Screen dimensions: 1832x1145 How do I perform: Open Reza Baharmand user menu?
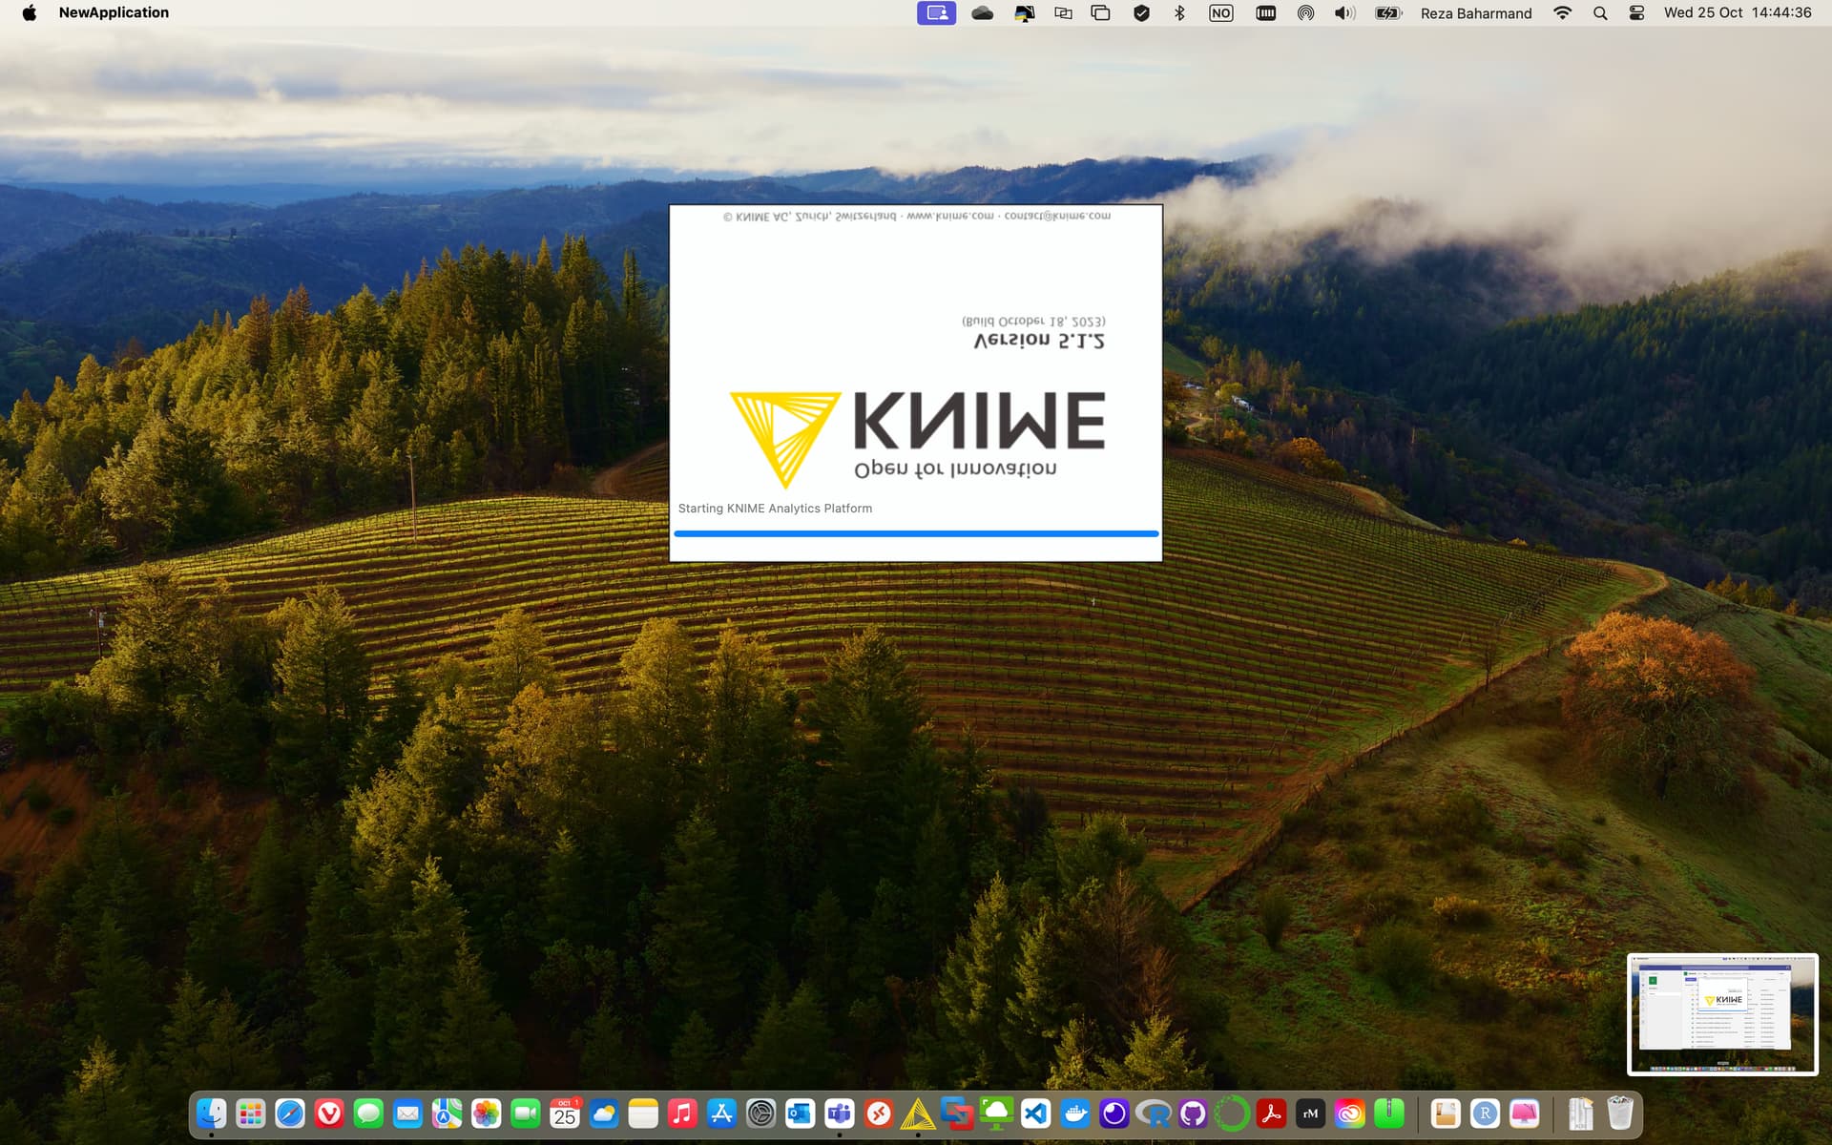click(x=1476, y=12)
